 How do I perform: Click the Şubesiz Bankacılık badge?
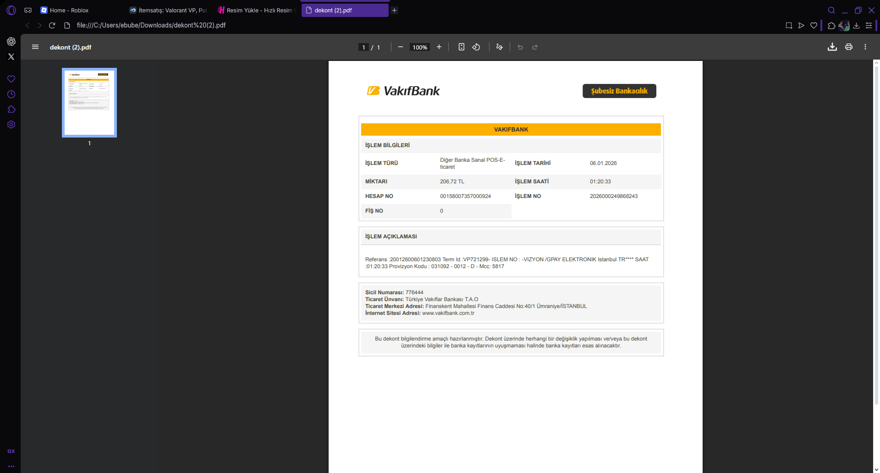619,91
